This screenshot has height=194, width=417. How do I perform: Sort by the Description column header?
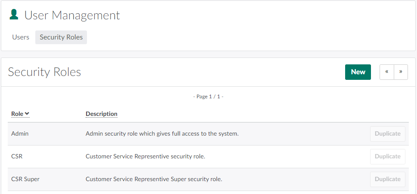point(102,114)
